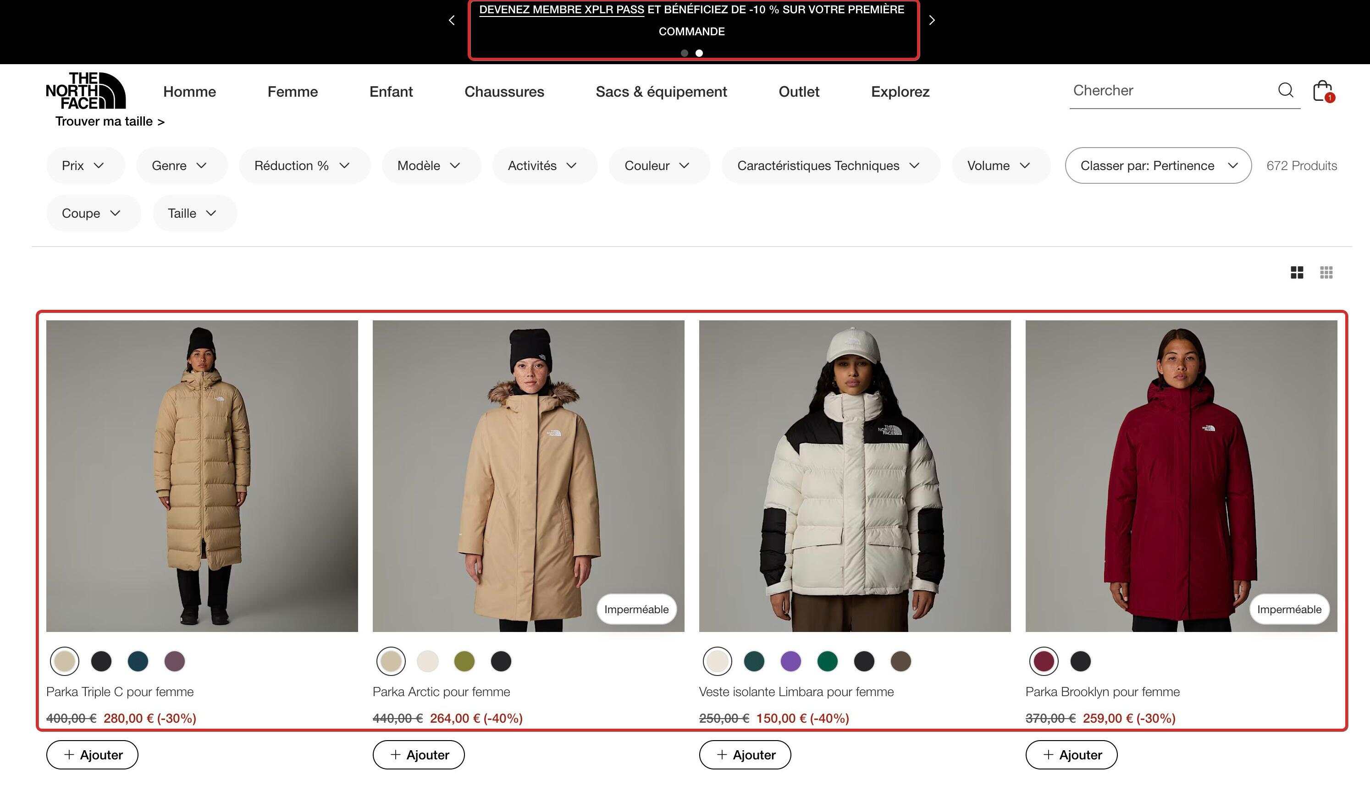Open Classer par Pertinence sort menu
Screen dimensions: 1370x791
[x=1158, y=165]
